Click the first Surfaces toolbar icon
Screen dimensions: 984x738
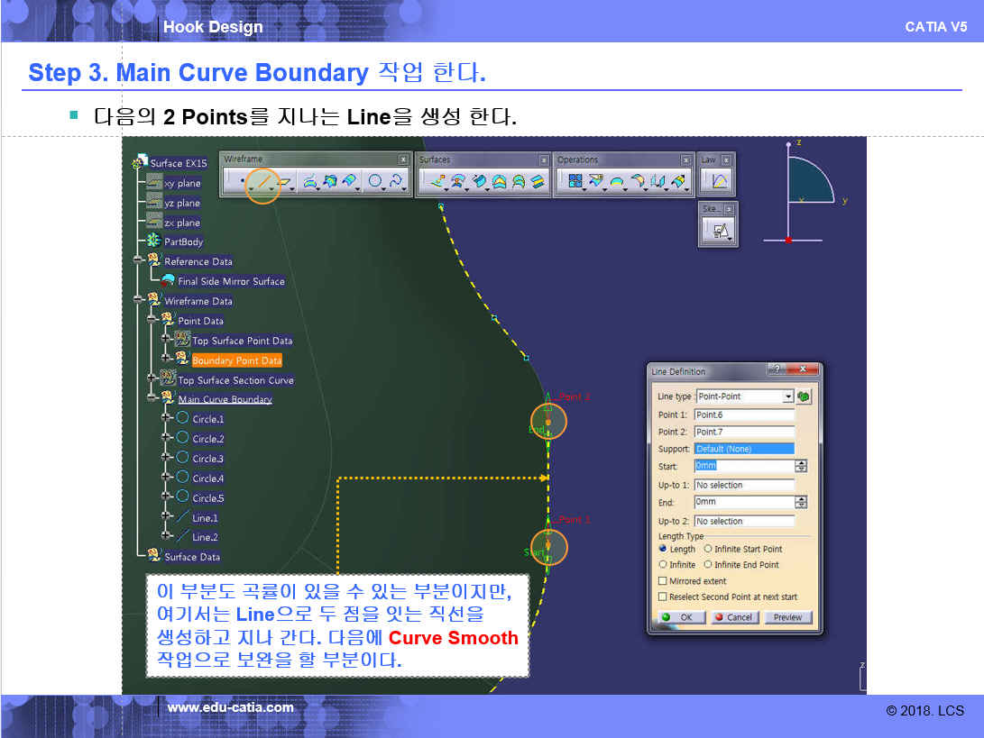437,182
